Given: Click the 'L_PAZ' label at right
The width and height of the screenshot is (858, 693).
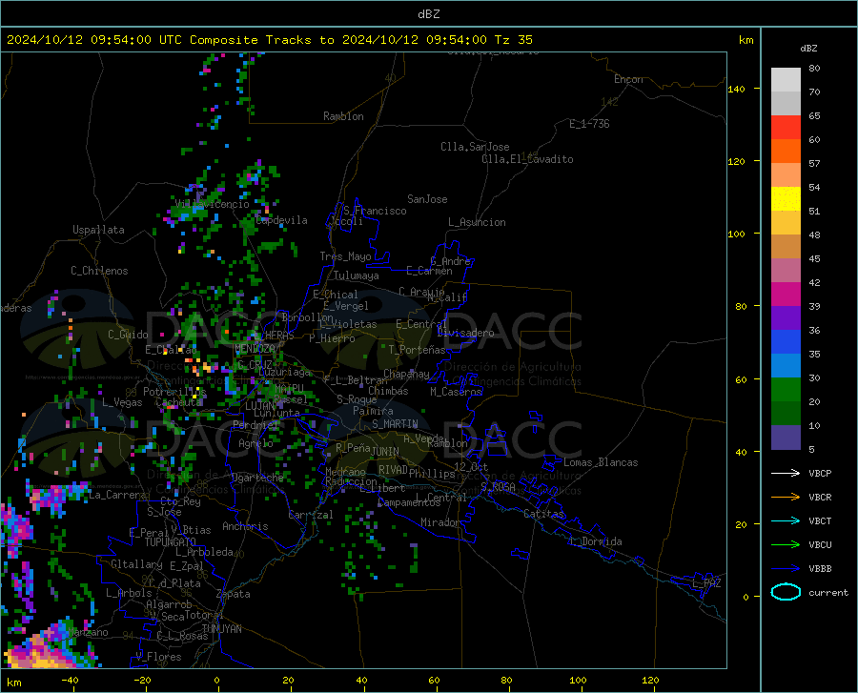Looking at the screenshot, I should tap(706, 583).
